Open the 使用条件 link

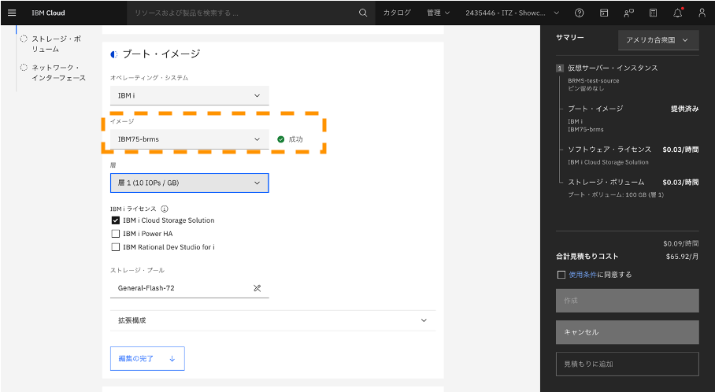583,275
